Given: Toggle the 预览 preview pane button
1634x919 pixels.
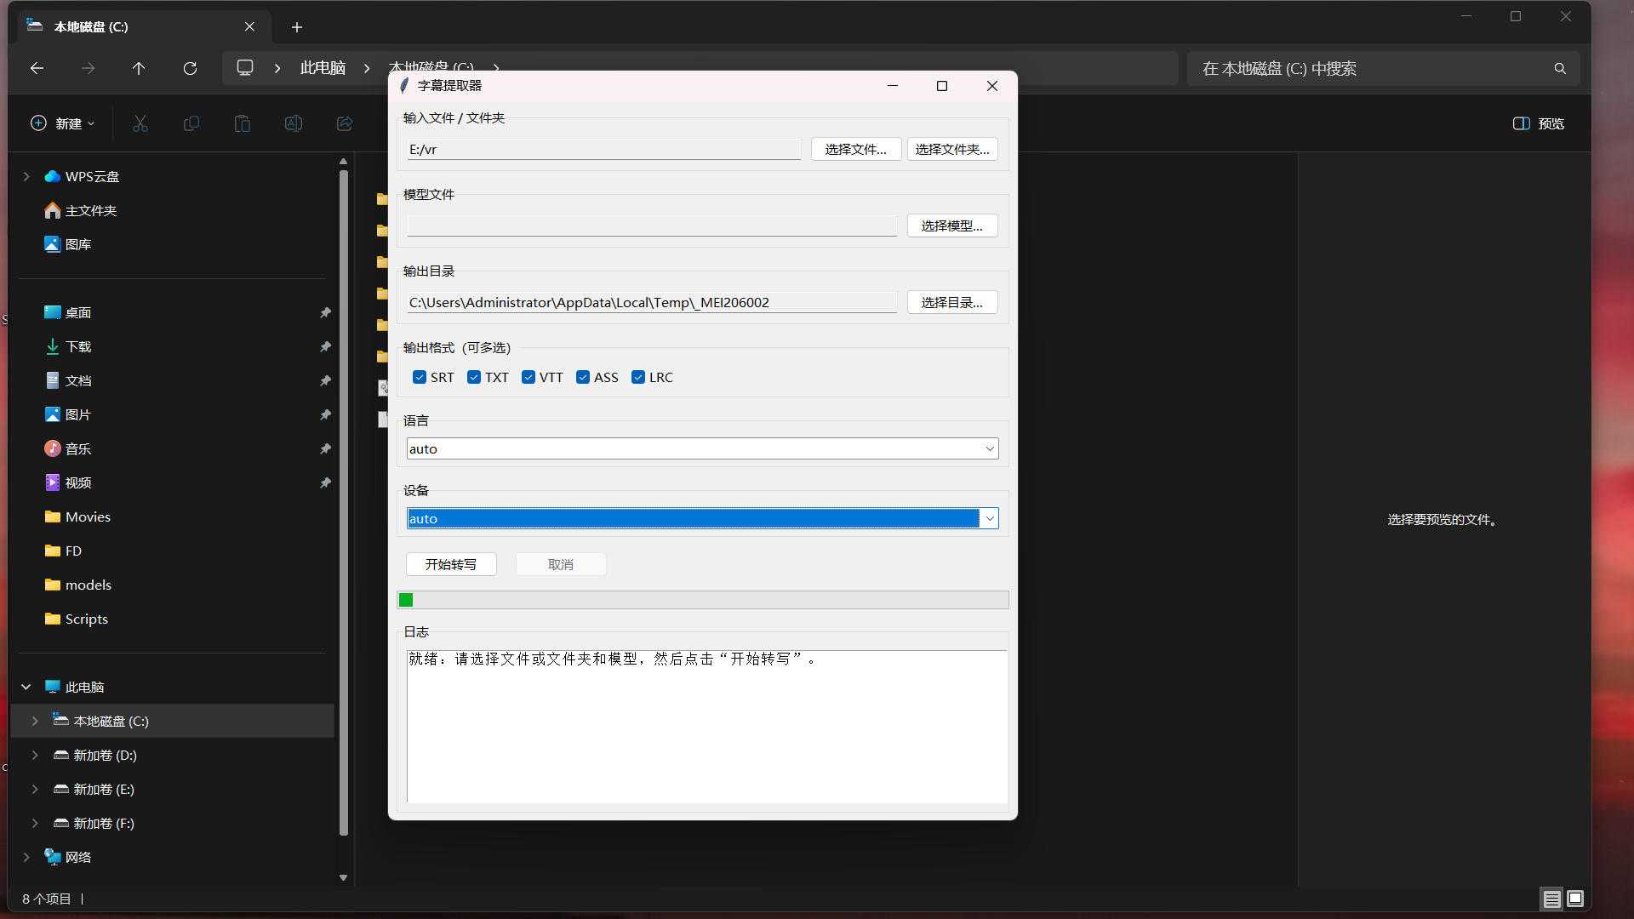Looking at the screenshot, I should [1539, 123].
